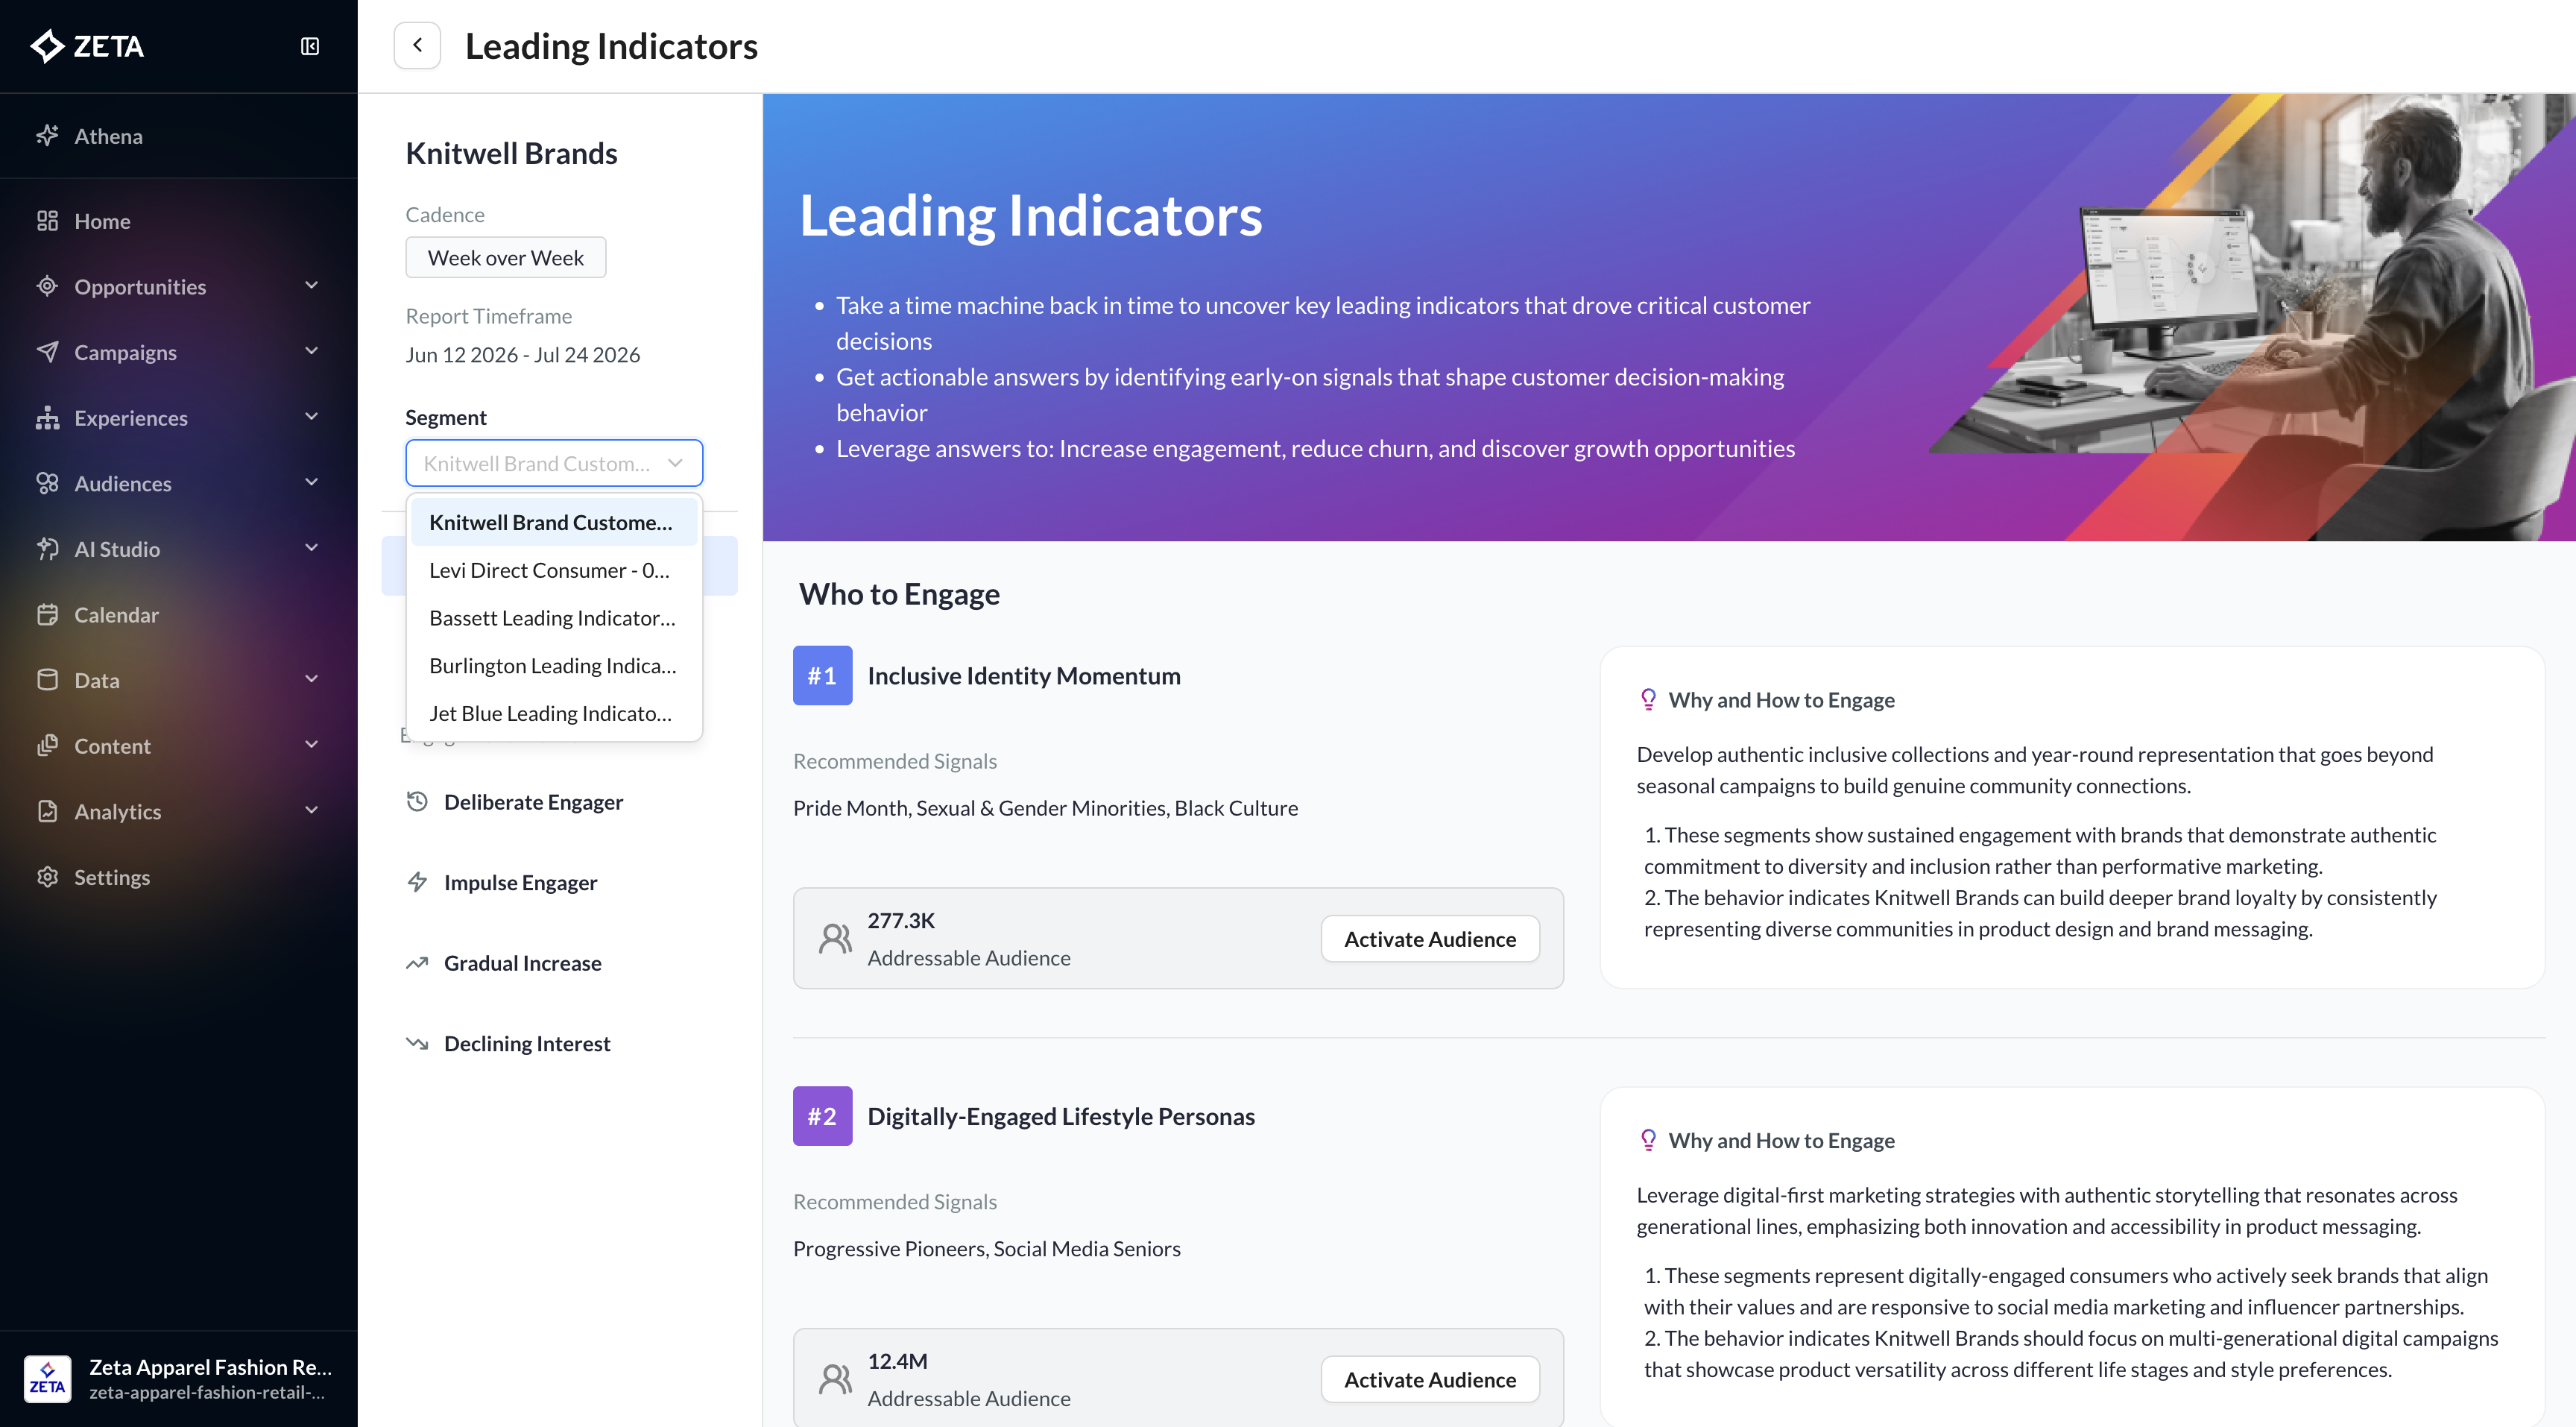Click the Impulse Engager lightning icon
The image size is (2576, 1427).
click(x=417, y=882)
